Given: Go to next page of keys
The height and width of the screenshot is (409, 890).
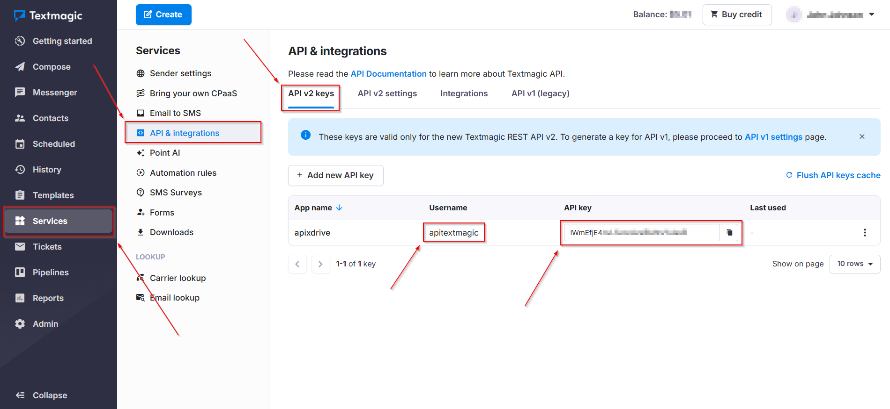Looking at the screenshot, I should click(320, 264).
